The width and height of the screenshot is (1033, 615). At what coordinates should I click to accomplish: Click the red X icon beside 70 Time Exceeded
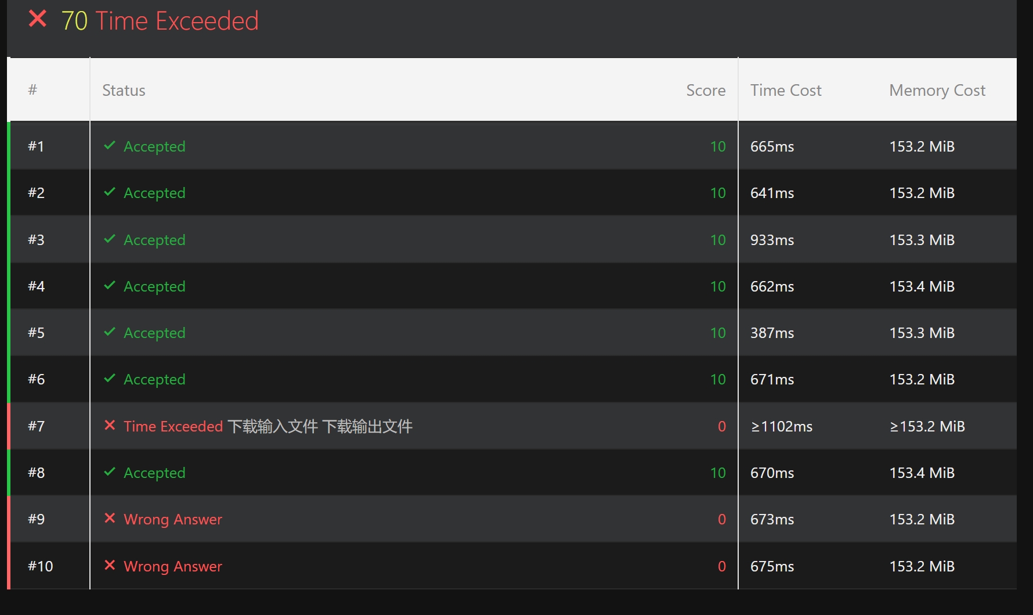coord(38,19)
